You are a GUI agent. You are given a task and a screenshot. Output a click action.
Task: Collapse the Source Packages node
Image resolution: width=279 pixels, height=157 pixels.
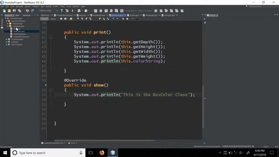pyautogui.click(x=7, y=21)
